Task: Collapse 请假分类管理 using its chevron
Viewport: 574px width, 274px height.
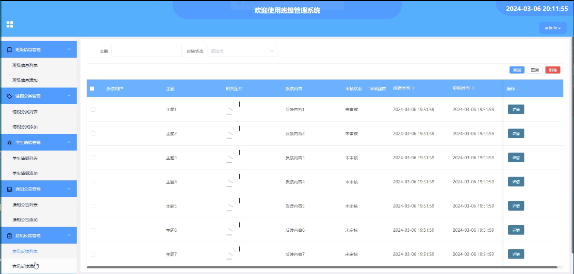Action: 69,96
